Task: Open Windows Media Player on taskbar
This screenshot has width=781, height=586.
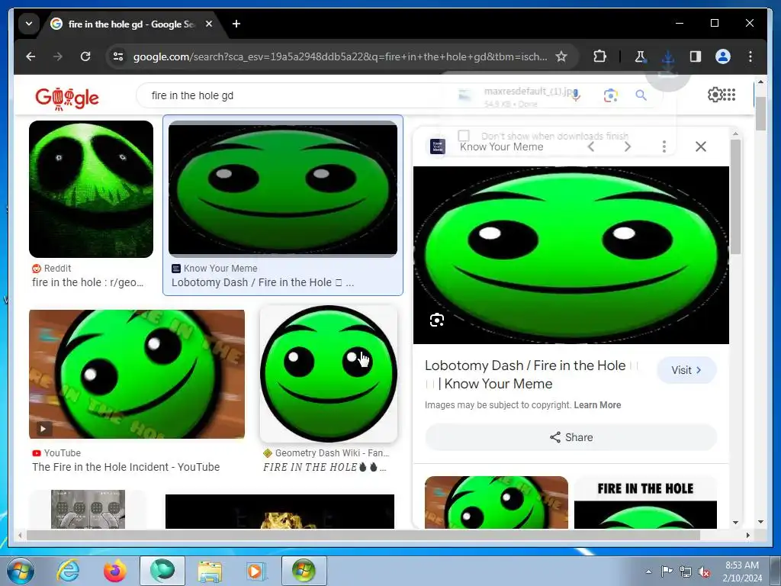Action: pos(256,571)
